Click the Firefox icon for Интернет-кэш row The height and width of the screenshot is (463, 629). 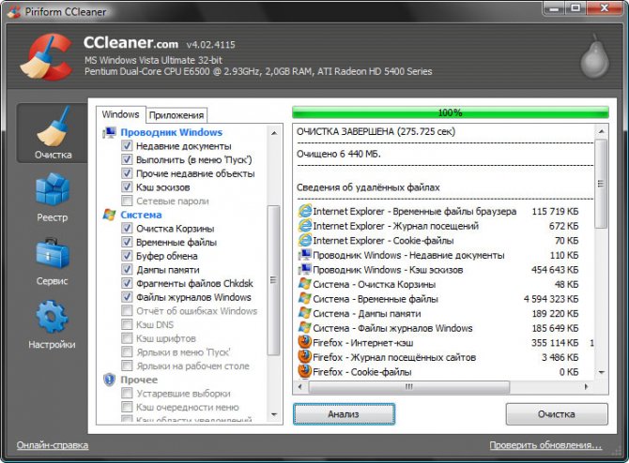coord(304,342)
